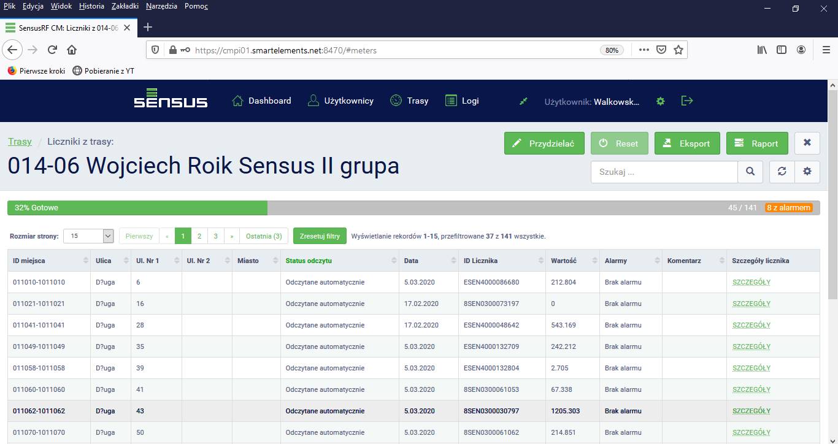Click Pobieranie z YT bookmark
The image size is (838, 444).
[103, 71]
